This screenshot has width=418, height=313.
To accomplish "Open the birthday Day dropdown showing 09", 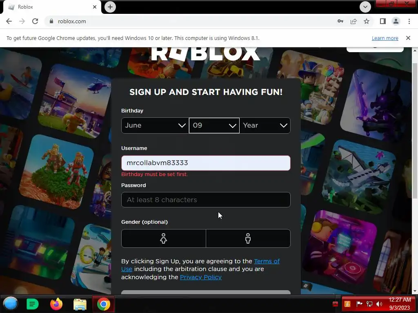I will pyautogui.click(x=214, y=126).
